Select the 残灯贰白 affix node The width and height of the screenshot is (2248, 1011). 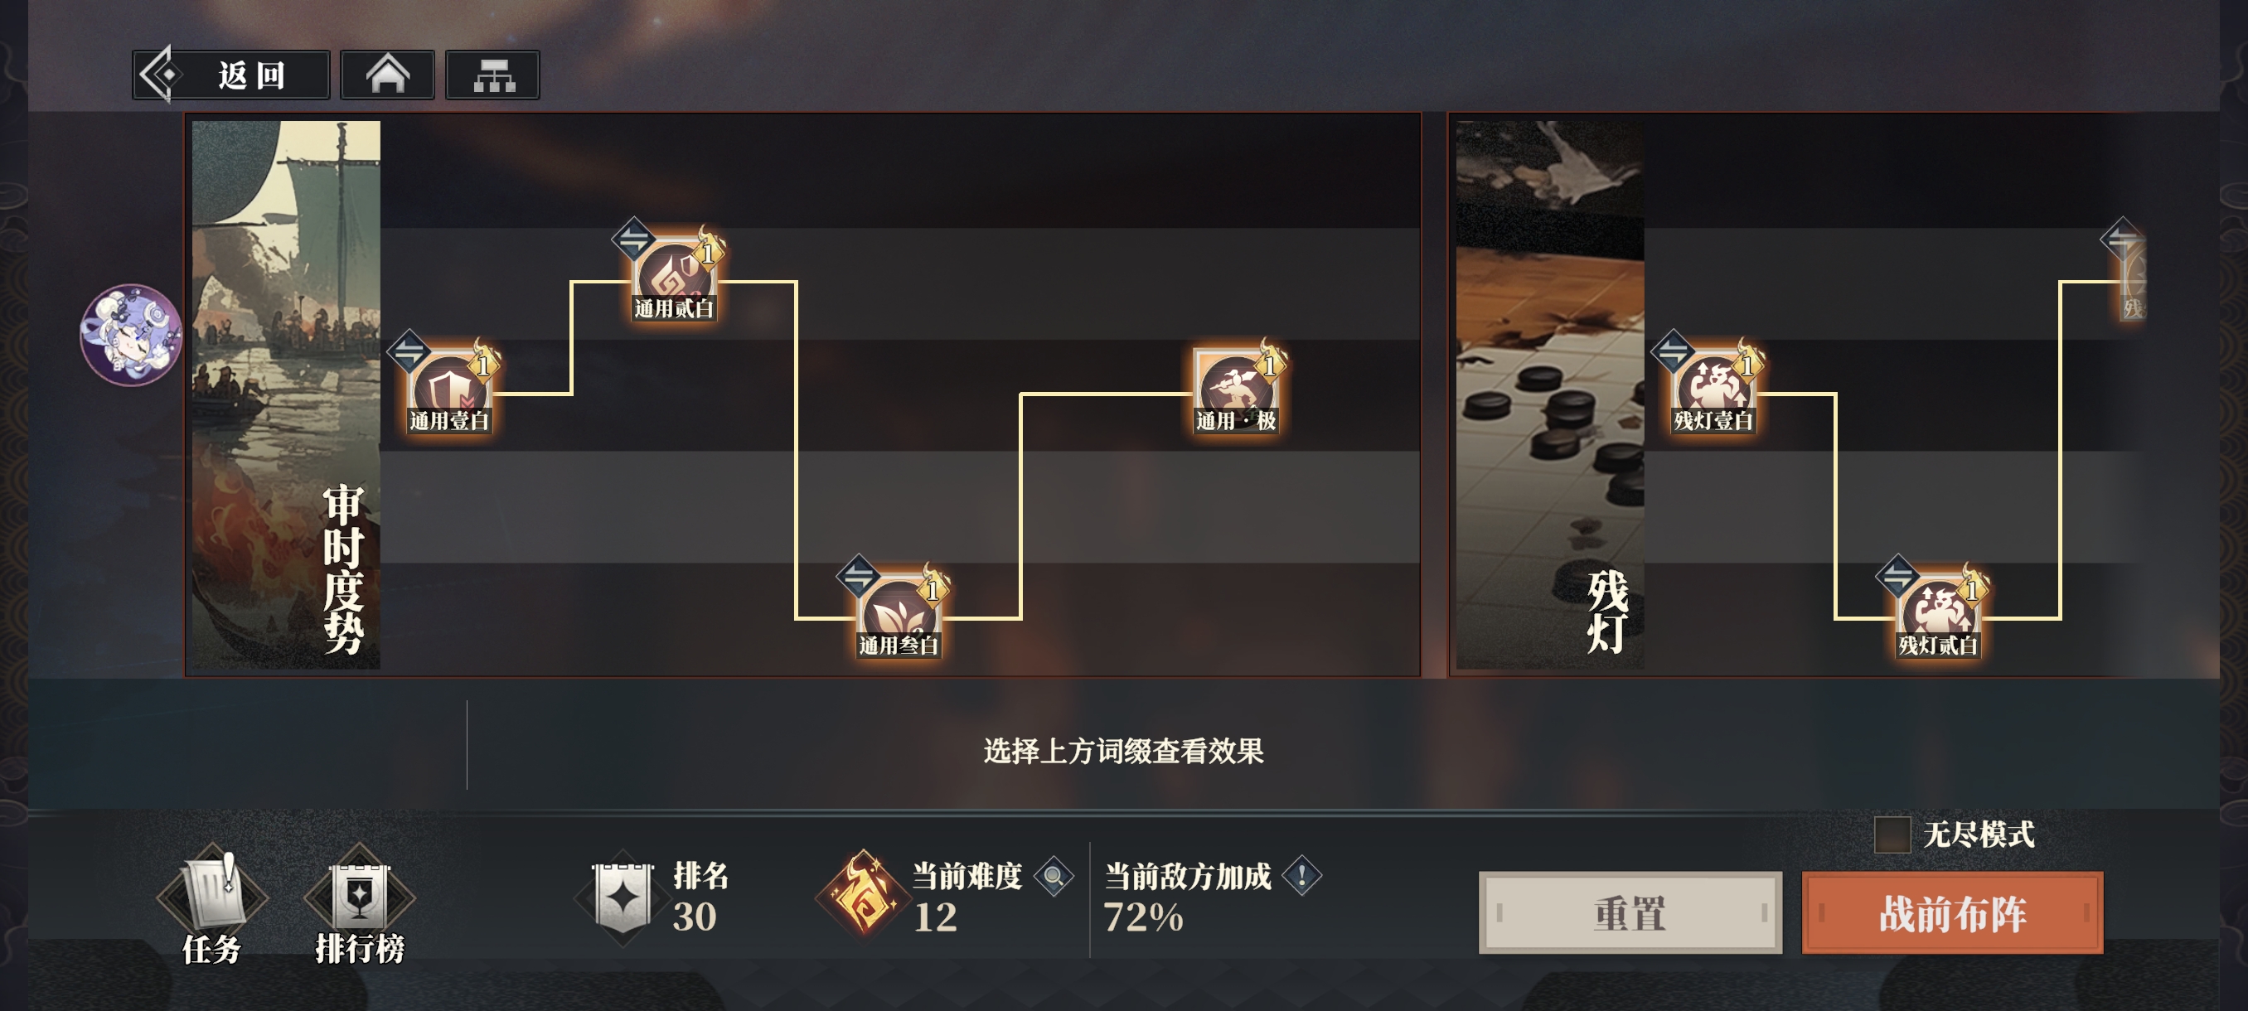coord(1937,617)
